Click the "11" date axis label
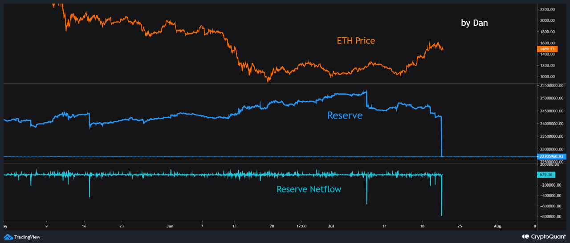The height and width of the screenshot is (243, 570). click(x=385, y=226)
